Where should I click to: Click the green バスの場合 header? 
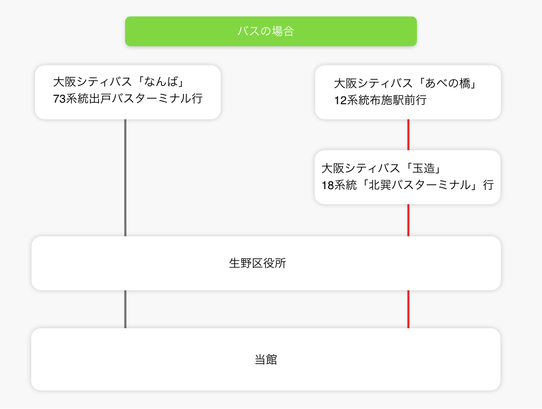click(x=270, y=31)
